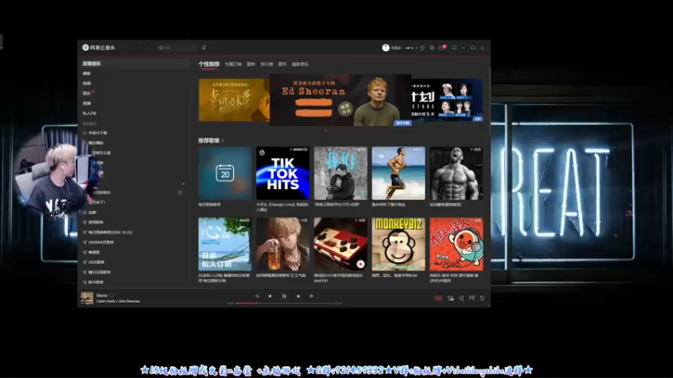This screenshot has height=378, width=673.
Task: Open the sound effects icon in player bar
Action: [x=451, y=298]
